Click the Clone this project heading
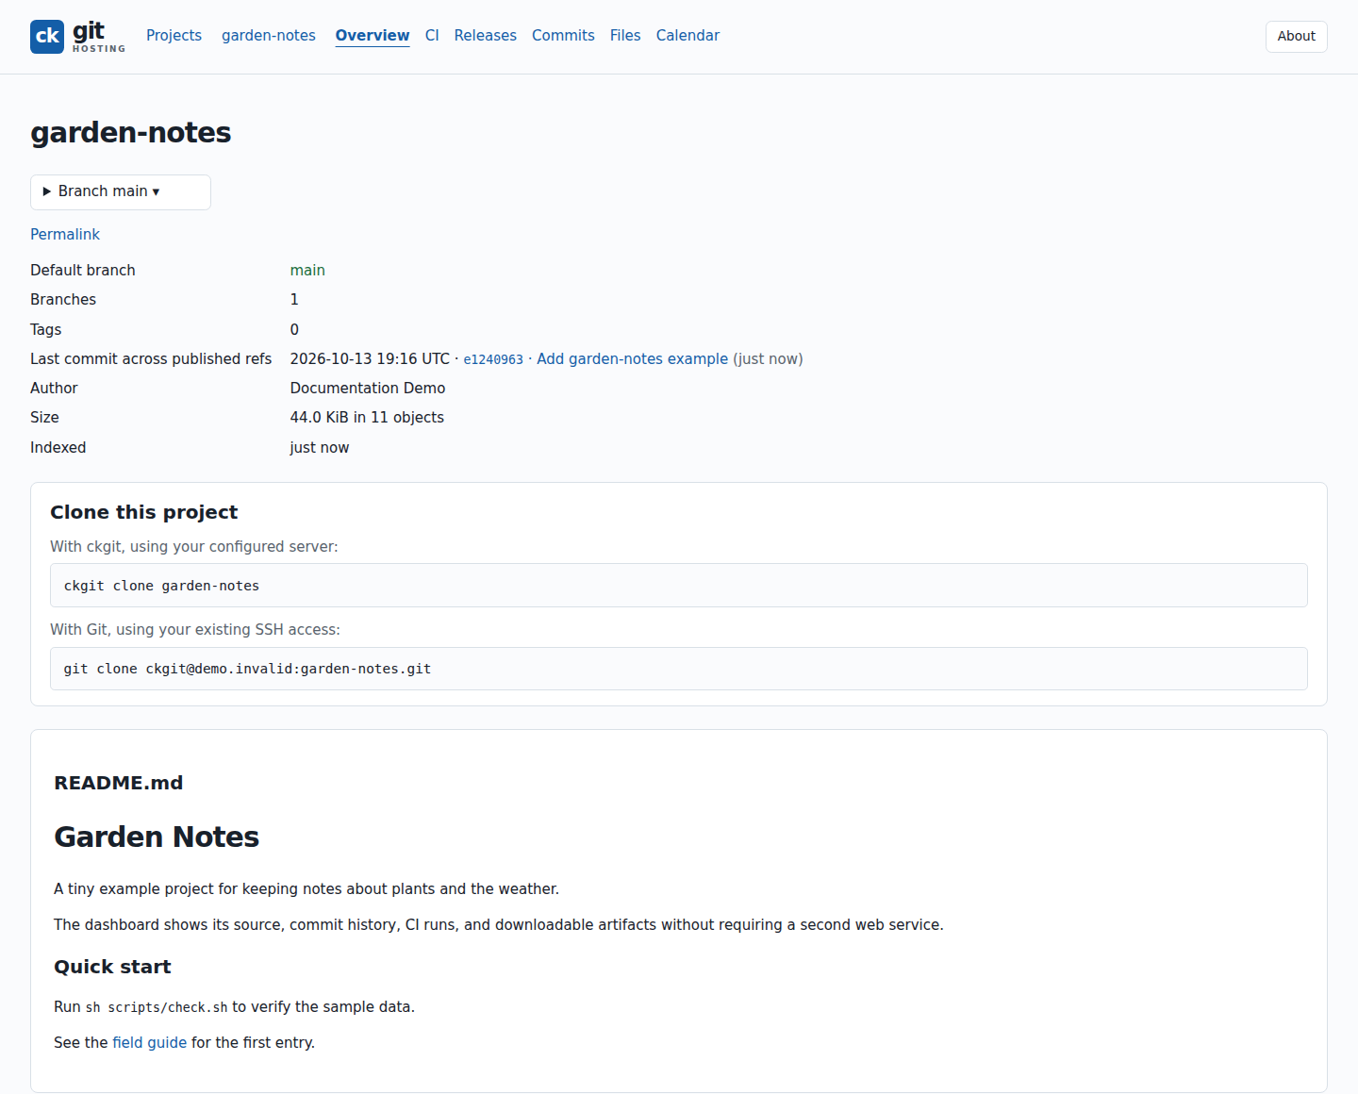Viewport: 1358px width, 1094px height. 144,512
